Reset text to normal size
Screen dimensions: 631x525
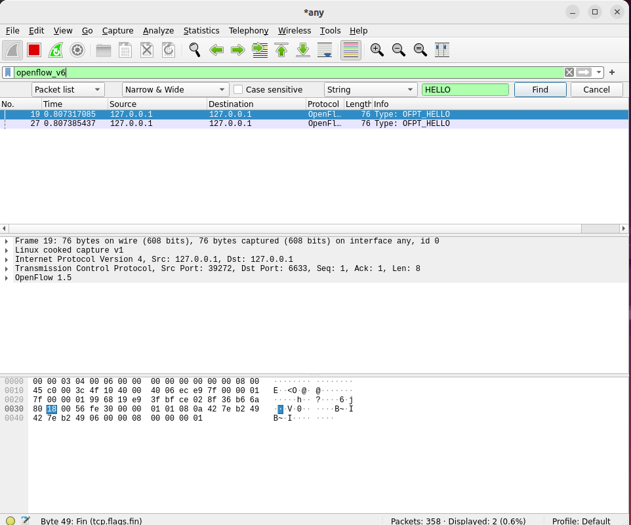(420, 50)
